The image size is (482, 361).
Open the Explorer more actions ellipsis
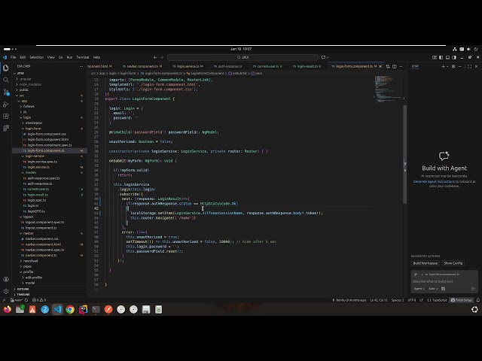click(x=81, y=66)
